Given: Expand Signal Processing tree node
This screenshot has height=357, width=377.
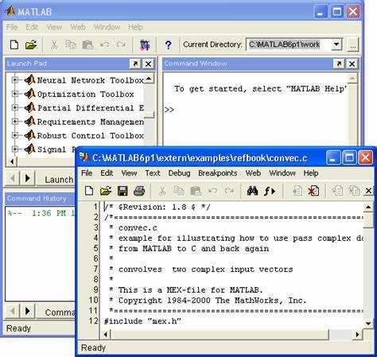Looking at the screenshot, I should [x=15, y=149].
